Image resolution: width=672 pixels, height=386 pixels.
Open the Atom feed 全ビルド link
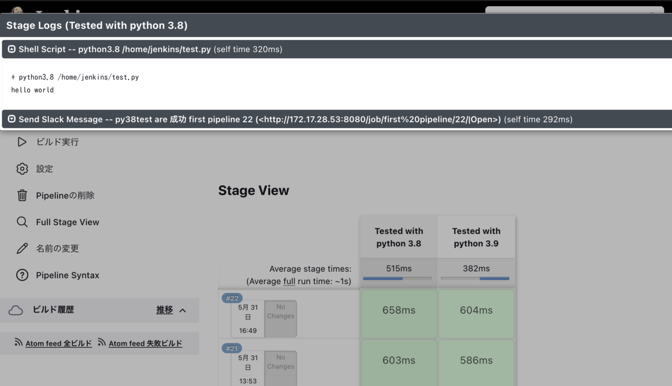(x=58, y=343)
